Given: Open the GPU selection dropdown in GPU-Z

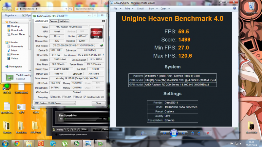Looking at the screenshot, I should click(55, 103).
